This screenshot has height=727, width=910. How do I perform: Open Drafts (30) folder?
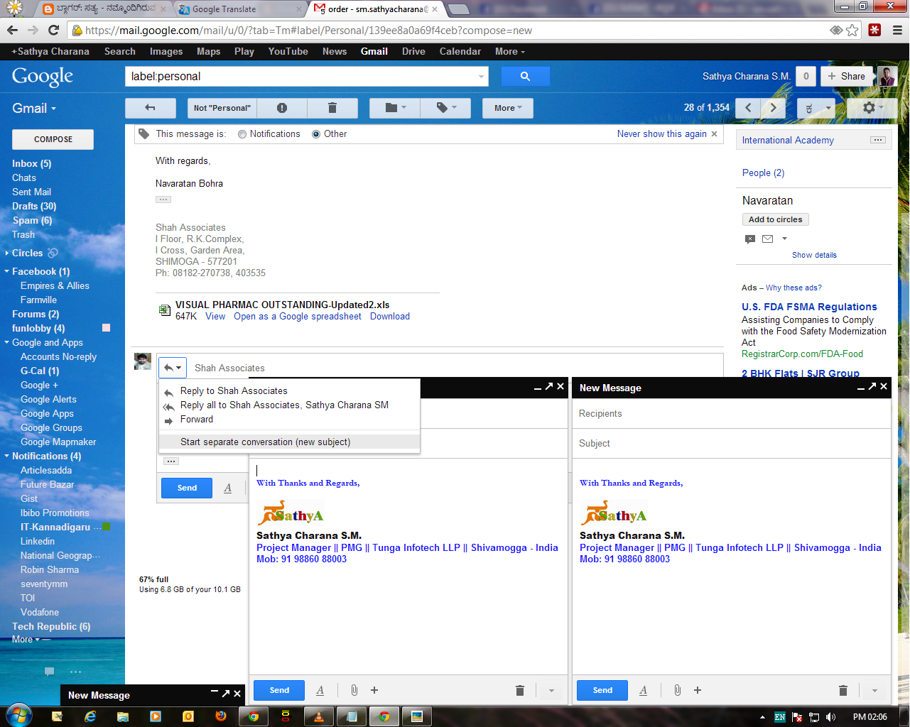pos(34,206)
